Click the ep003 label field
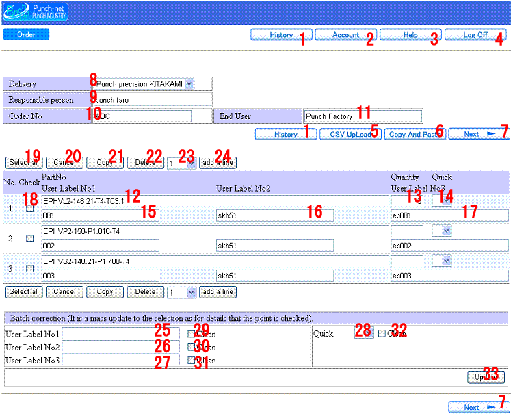This screenshot has width=513, height=418. (449, 276)
